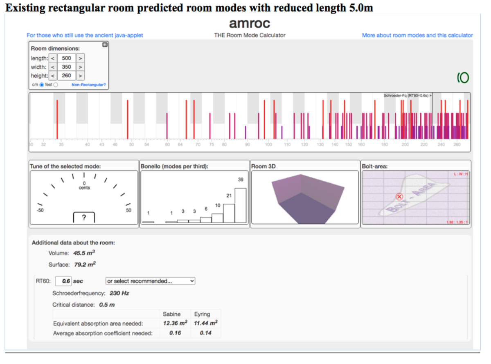Increase the room height with right arrow

coord(80,76)
